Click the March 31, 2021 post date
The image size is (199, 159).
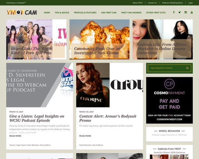click(x=16, y=112)
